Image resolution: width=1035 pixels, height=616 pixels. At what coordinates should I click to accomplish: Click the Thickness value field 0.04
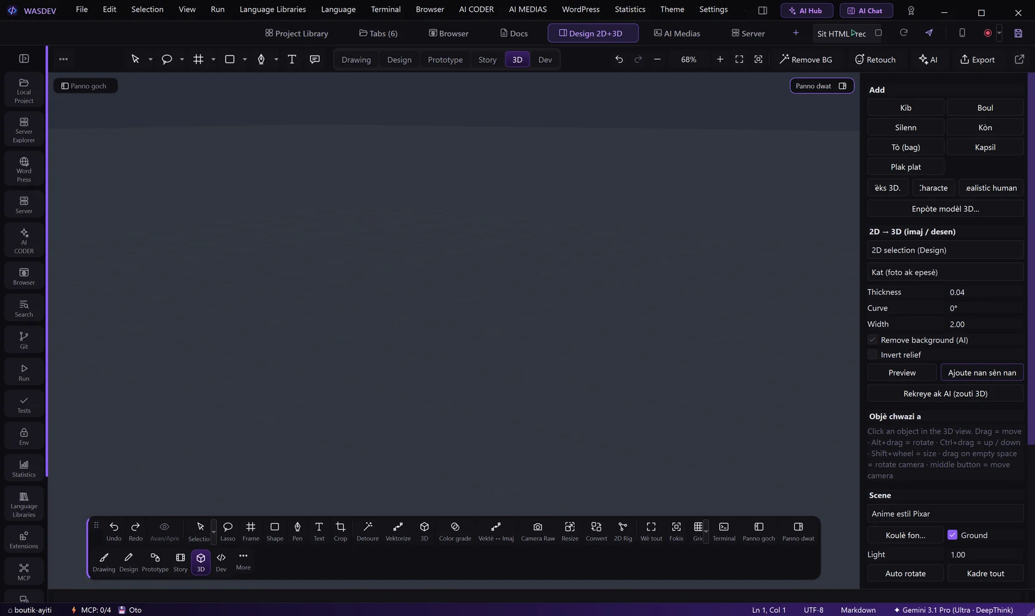[x=984, y=292]
